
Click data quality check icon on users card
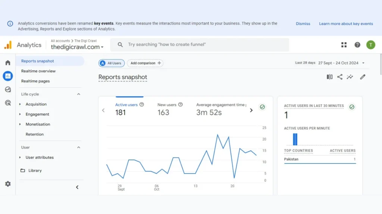[262, 107]
